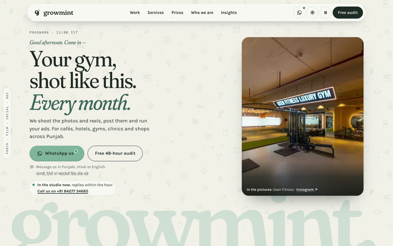
Task: Click the Every month. italic headline
Action: point(80,103)
